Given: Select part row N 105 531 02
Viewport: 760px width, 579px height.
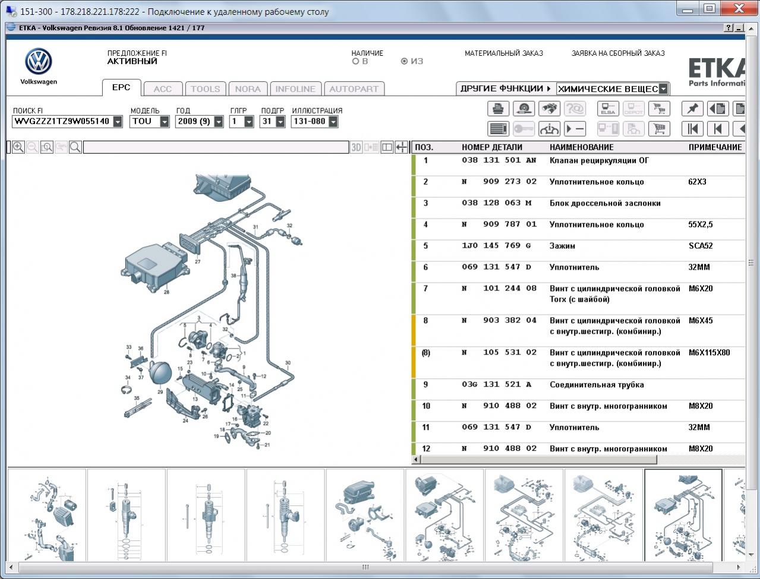Looking at the screenshot, I should click(578, 363).
